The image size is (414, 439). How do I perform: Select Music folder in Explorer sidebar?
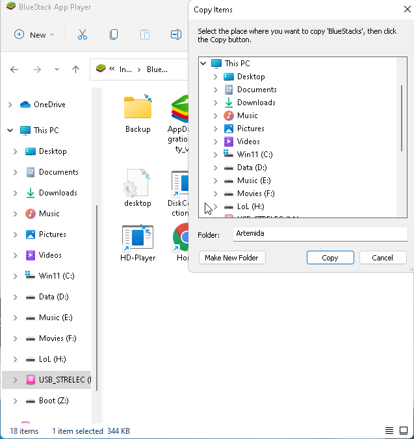tap(42, 214)
